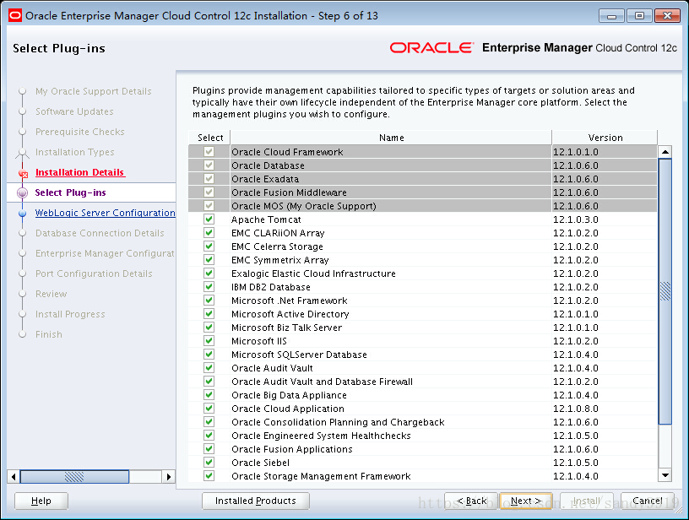This screenshot has height=520, width=689.
Task: Click the Select column header
Action: pyautogui.click(x=210, y=138)
